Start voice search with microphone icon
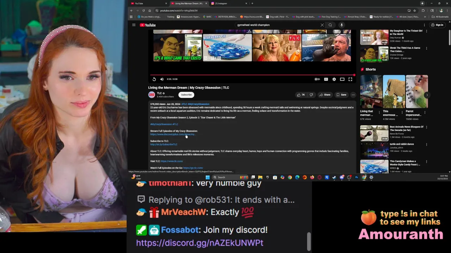The image size is (451, 253). tap(341, 25)
